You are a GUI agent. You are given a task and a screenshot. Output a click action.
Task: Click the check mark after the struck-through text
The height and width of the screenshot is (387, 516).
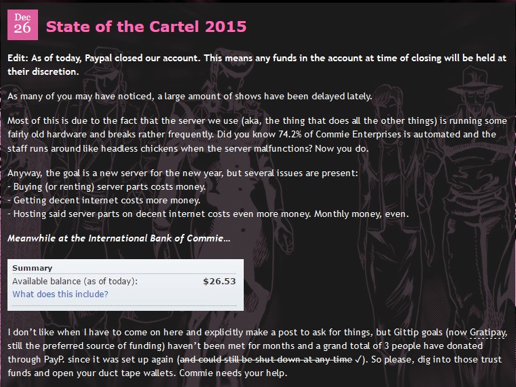pyautogui.click(x=358, y=360)
